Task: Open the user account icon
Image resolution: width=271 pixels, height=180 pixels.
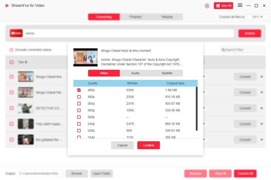Action: pyautogui.click(x=207, y=6)
